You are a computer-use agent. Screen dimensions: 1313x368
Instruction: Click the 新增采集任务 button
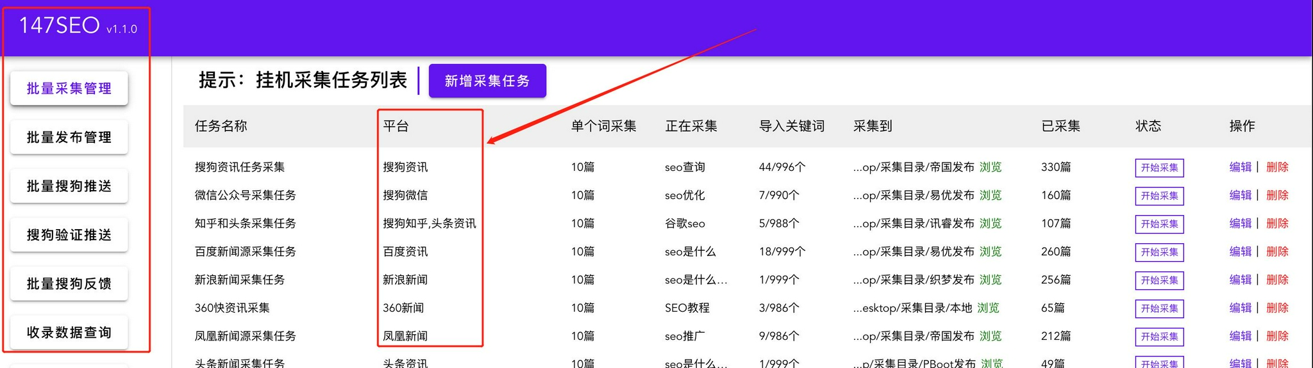pyautogui.click(x=487, y=81)
